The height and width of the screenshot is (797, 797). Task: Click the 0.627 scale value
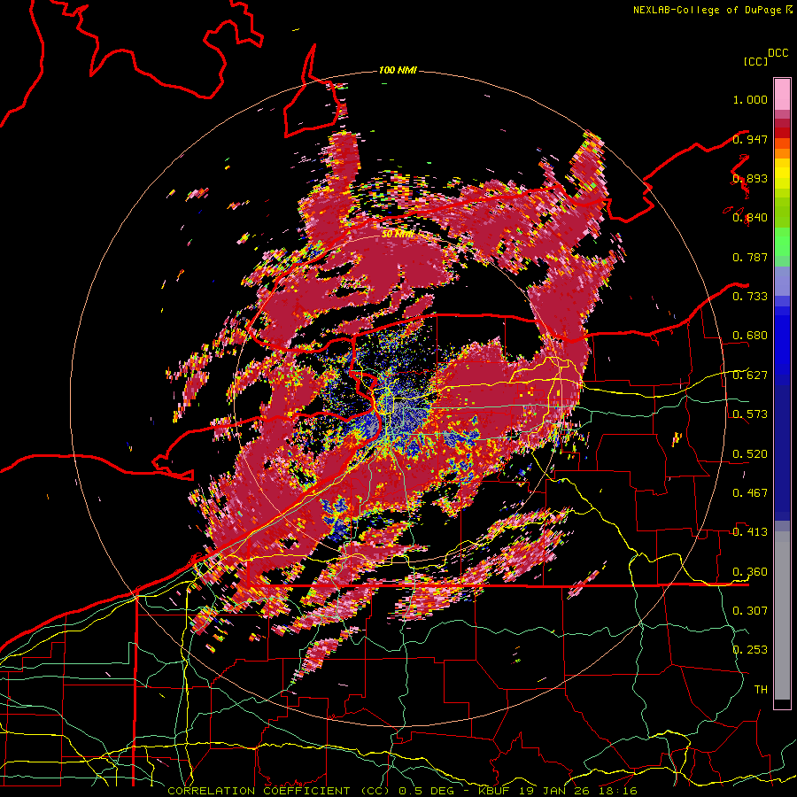coord(750,375)
